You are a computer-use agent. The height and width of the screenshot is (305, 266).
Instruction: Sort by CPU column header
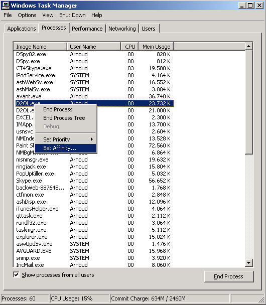(x=129, y=47)
